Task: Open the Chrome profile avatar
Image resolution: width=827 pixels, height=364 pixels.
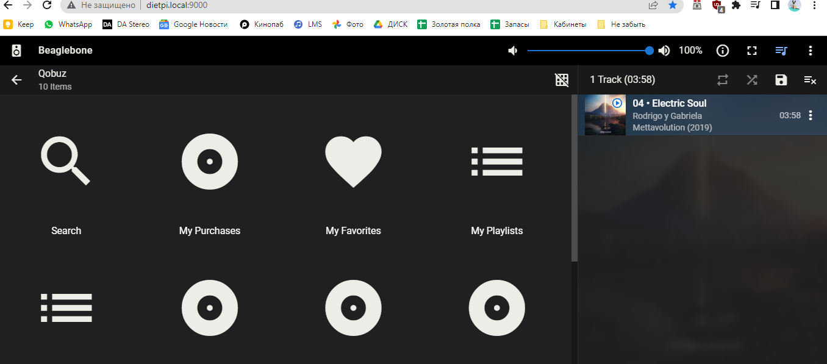Action: [794, 5]
